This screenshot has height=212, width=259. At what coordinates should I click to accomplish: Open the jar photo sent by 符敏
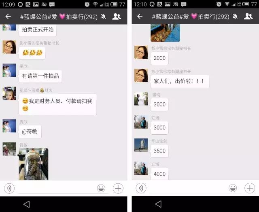pyautogui.click(x=34, y=164)
